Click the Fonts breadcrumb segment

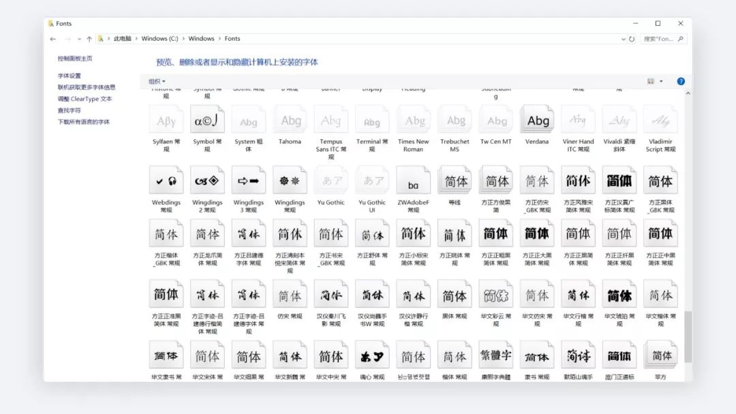(232, 38)
